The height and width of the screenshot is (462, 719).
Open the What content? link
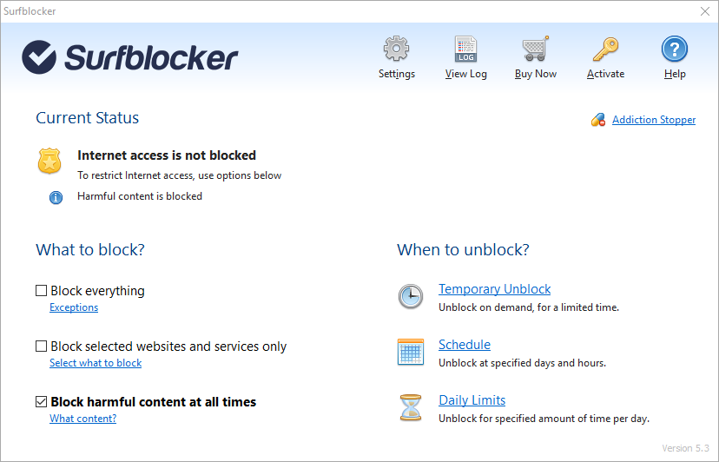coord(82,419)
